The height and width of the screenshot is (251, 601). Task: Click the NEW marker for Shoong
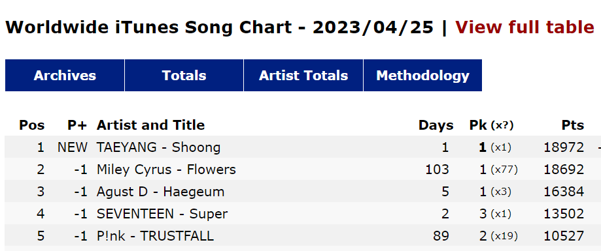(x=73, y=147)
